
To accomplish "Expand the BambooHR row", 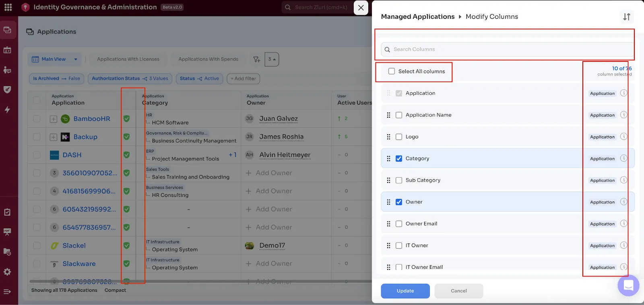I will tap(53, 119).
